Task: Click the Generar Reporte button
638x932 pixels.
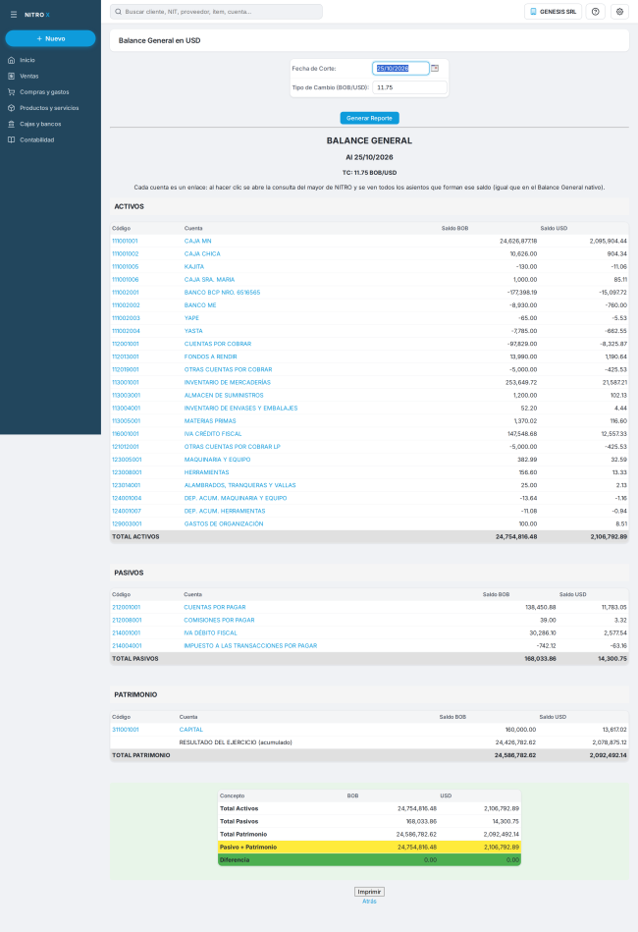Action: point(369,118)
